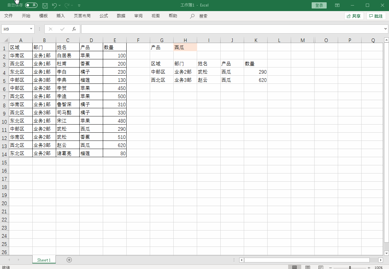Screen dimensions: 389x269
Task: Switch to the 页面布局 tab
Action: pyautogui.click(x=82, y=16)
